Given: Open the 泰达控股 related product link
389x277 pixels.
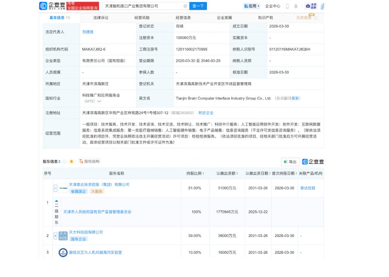Looking at the screenshot, I should click(308, 188).
